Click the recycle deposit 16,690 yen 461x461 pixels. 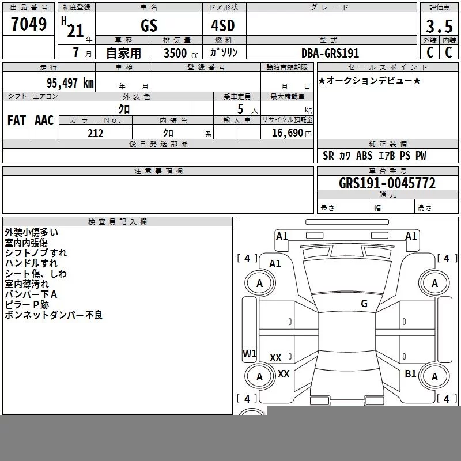[292, 133]
